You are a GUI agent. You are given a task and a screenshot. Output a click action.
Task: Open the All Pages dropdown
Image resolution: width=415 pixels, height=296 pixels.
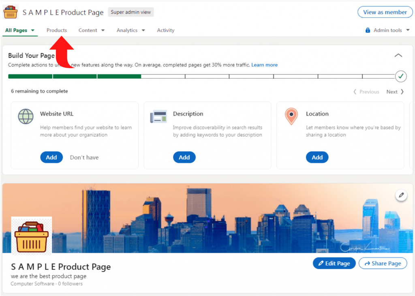(x=20, y=30)
